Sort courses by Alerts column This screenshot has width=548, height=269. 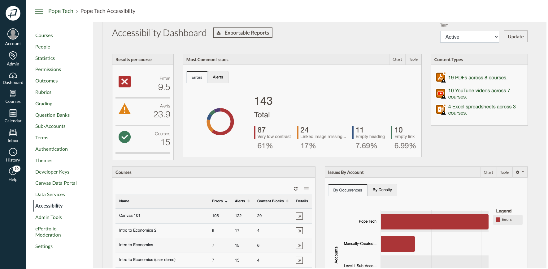(x=242, y=201)
